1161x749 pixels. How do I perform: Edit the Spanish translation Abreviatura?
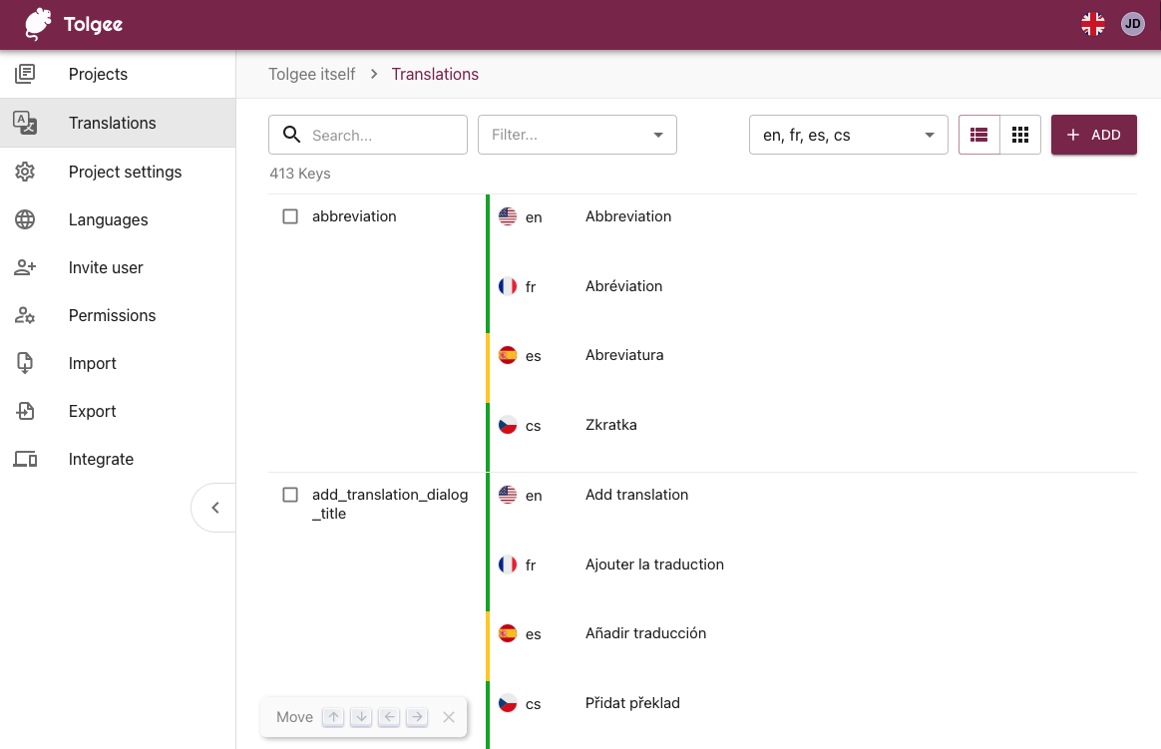click(x=624, y=355)
